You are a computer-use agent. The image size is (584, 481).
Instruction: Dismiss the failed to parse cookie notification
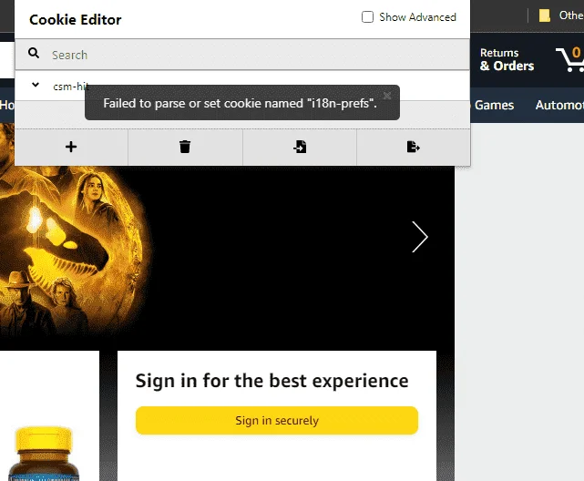[387, 96]
